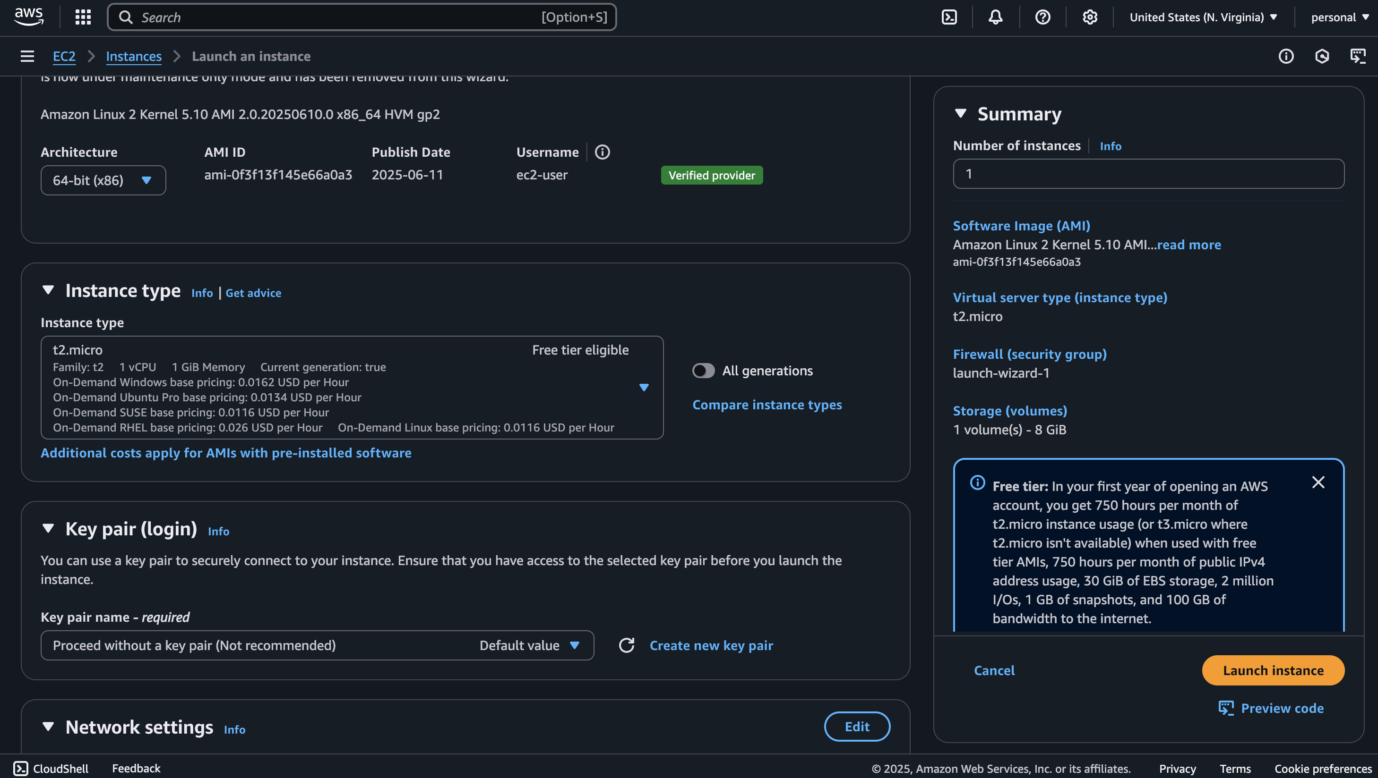1378x778 pixels.
Task: Open the Key pair name dropdown
Action: (317, 645)
